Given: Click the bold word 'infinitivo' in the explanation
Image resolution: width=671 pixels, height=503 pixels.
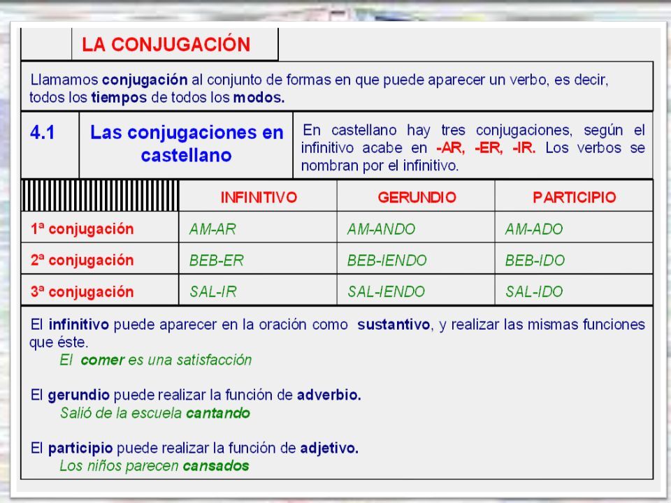Looking at the screenshot, I should pyautogui.click(x=79, y=325).
